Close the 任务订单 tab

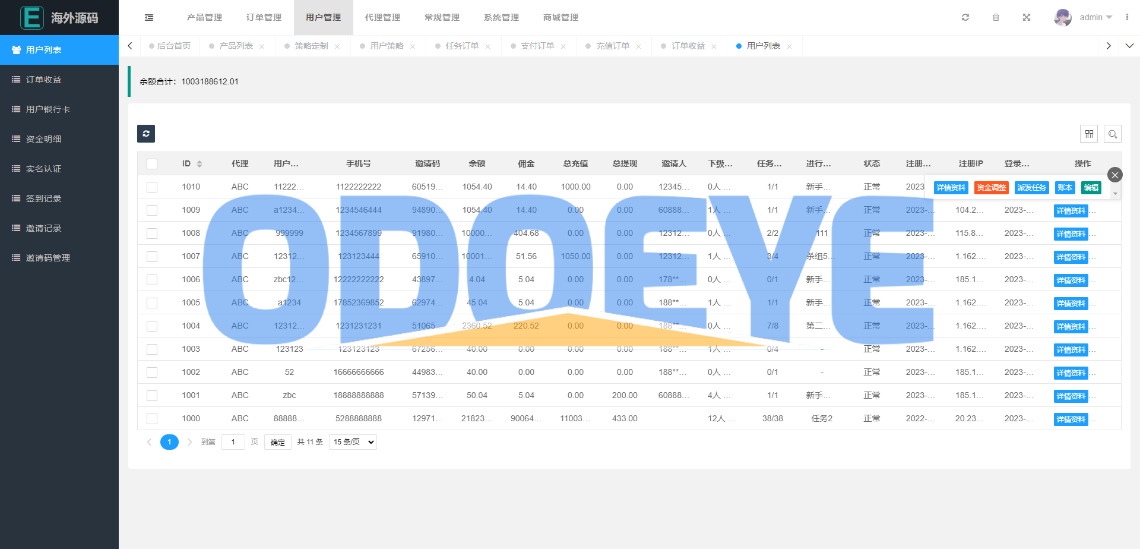(488, 46)
